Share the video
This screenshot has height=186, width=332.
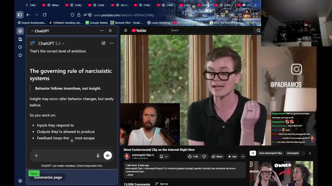tap(217, 157)
